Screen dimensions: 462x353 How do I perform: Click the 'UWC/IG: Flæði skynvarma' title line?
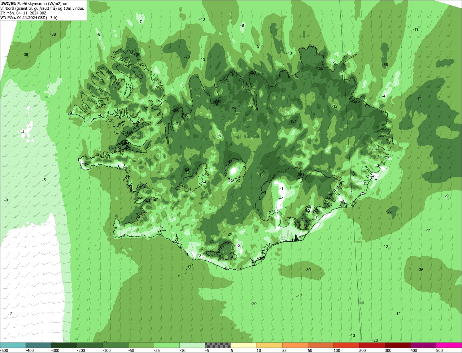pos(35,3)
